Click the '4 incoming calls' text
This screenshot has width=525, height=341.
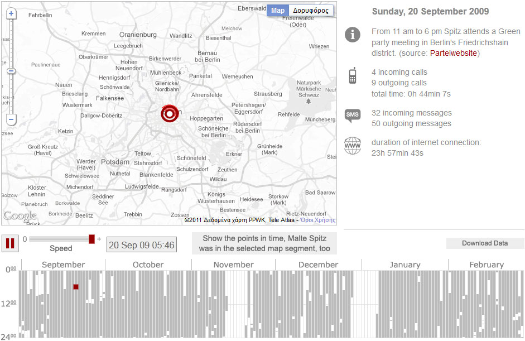[x=399, y=72]
